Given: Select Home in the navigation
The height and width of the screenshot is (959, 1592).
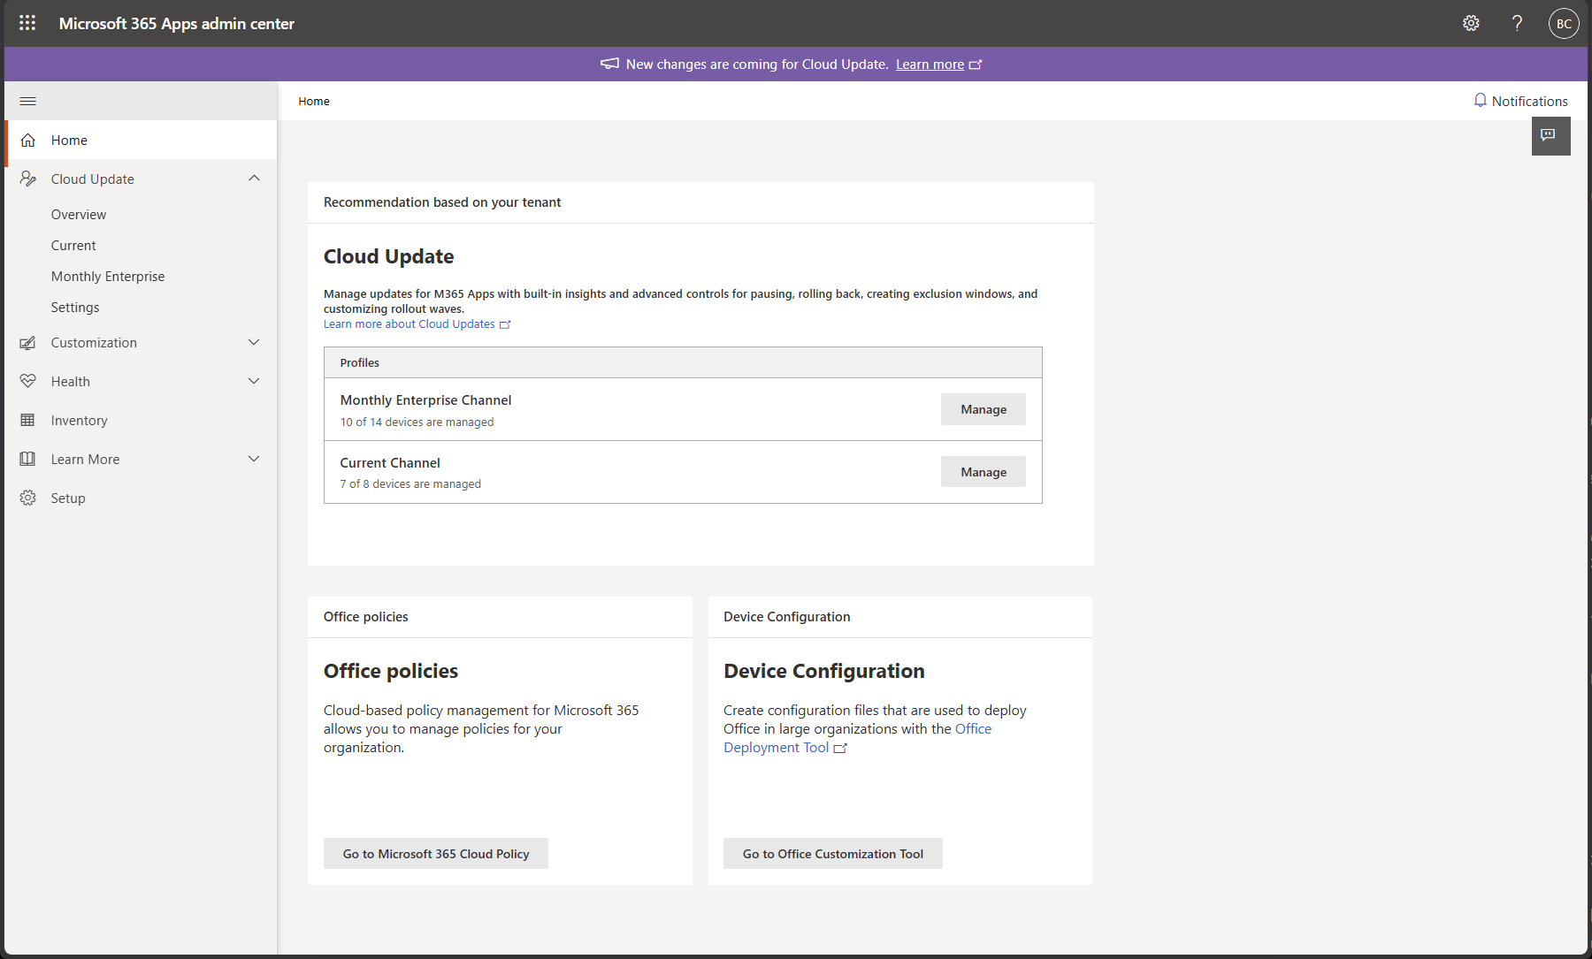Looking at the screenshot, I should [141, 140].
